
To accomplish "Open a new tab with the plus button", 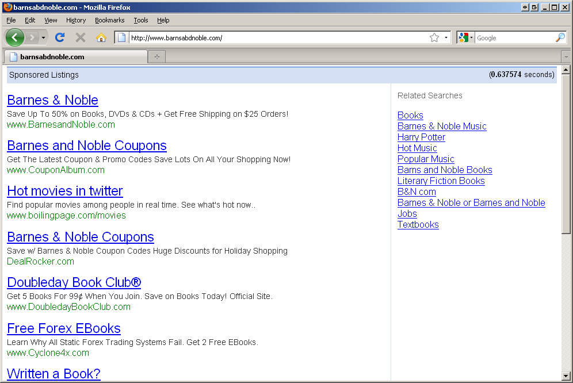I will click(157, 57).
